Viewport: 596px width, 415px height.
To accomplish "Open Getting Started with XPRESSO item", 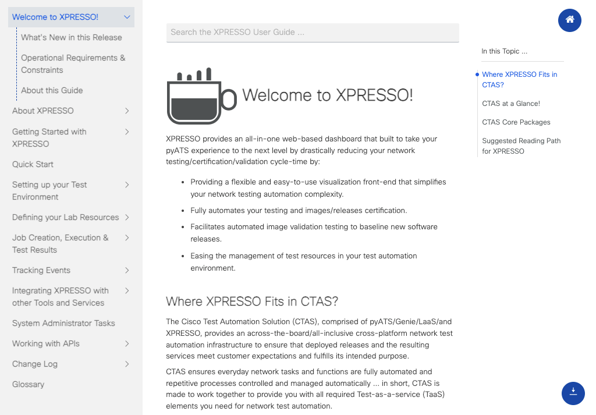I will pos(49,137).
